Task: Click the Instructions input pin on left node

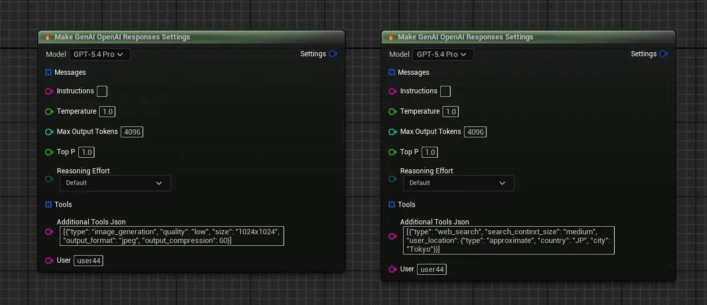Action: 49,91
